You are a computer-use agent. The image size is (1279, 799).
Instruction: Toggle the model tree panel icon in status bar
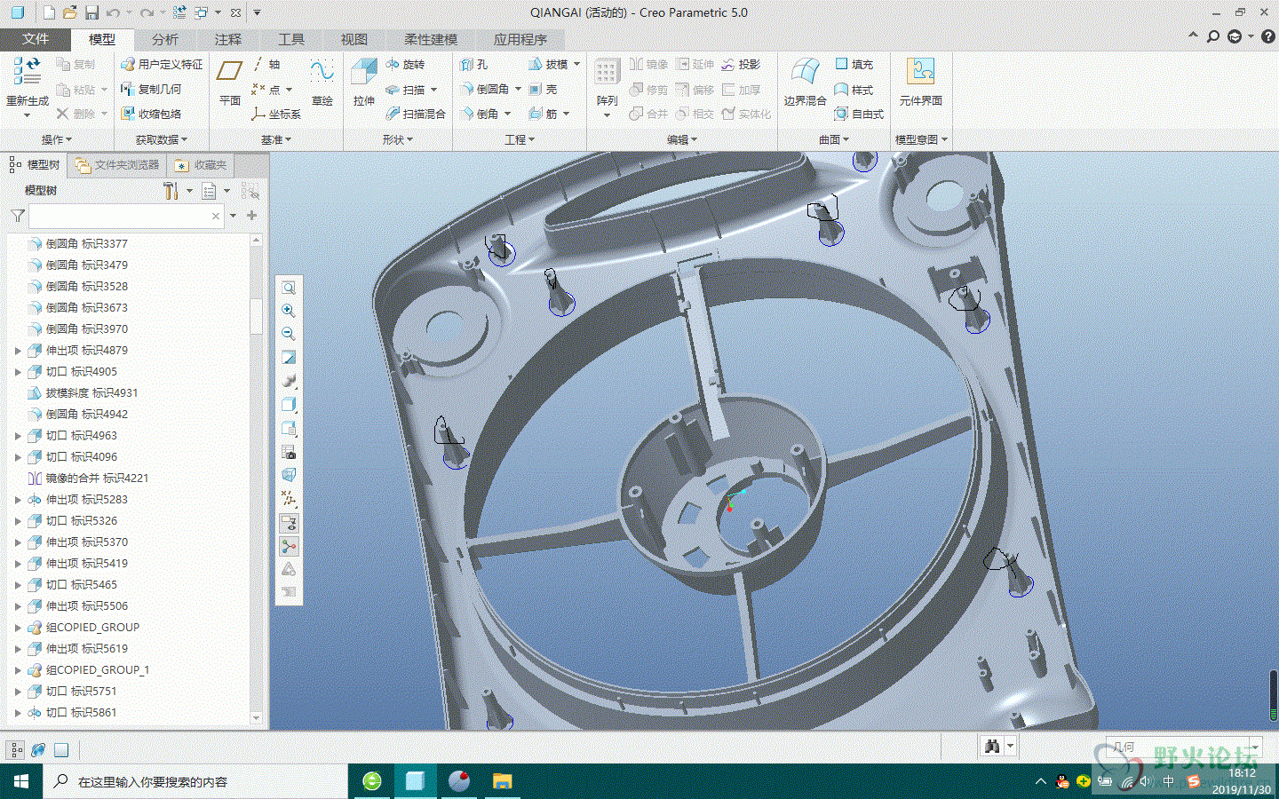(16, 749)
